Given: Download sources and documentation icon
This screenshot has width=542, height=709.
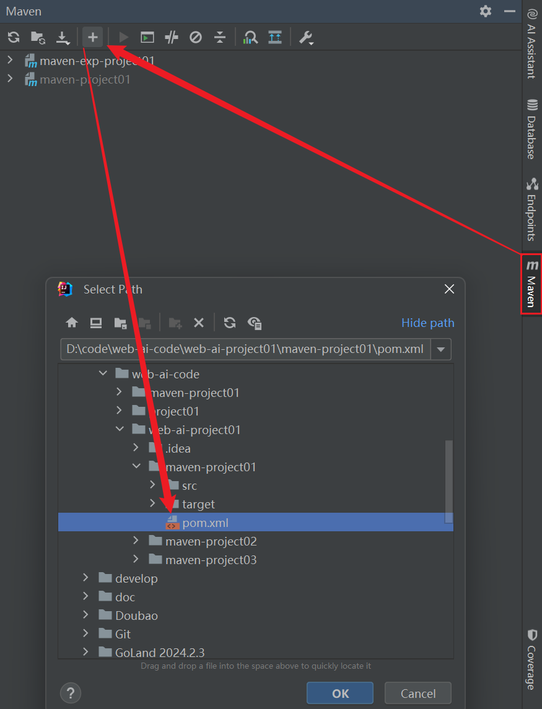Looking at the screenshot, I should 63,38.
